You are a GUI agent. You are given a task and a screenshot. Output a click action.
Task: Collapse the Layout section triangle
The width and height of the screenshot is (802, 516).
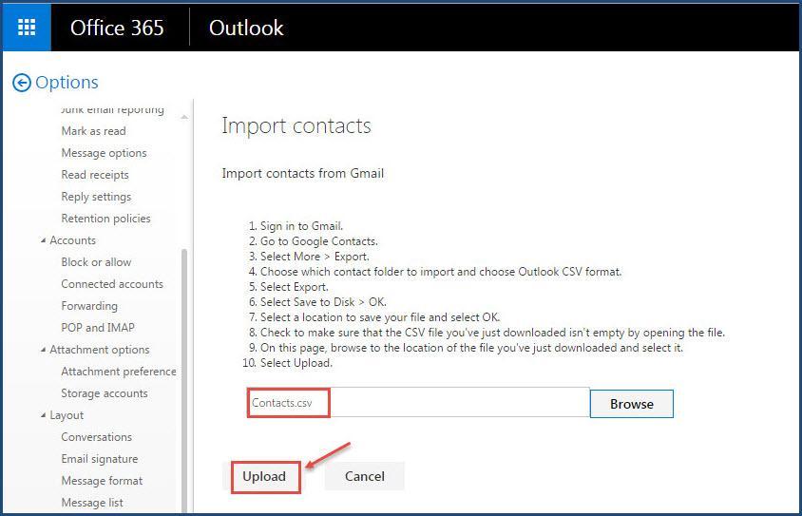pos(44,415)
